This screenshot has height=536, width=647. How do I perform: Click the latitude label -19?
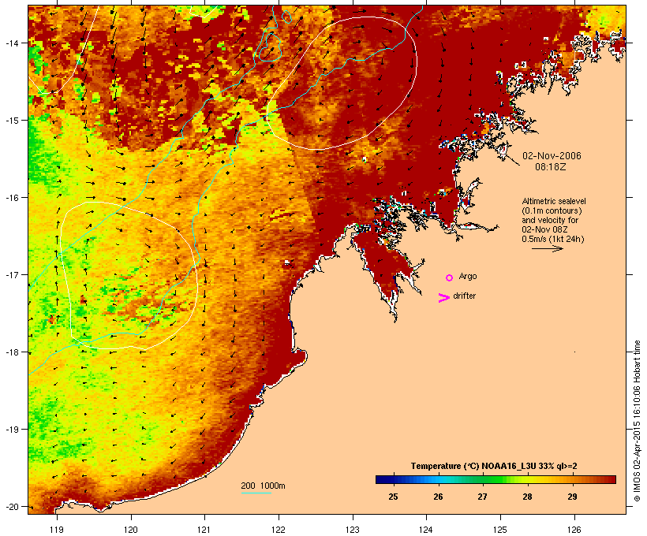pos(11,430)
